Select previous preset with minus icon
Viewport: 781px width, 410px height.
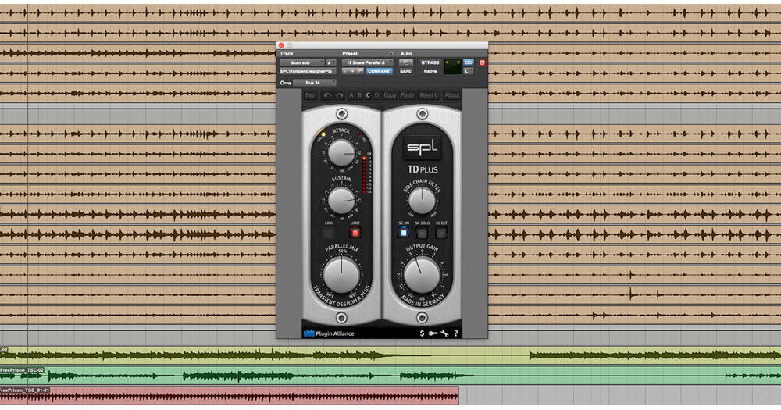click(346, 71)
